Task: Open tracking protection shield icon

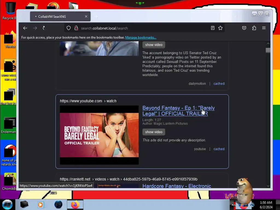Action: (x=69, y=28)
